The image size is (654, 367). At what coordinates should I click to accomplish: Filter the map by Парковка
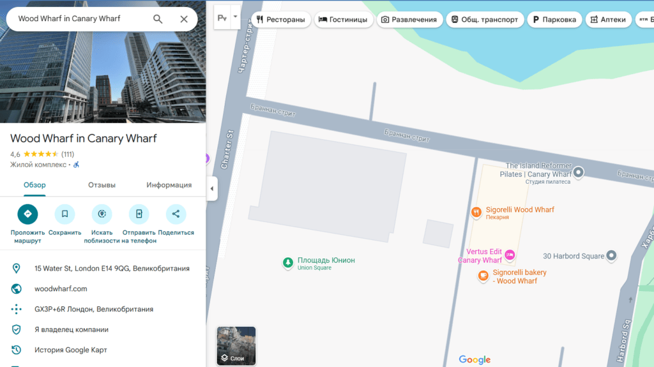[554, 20]
